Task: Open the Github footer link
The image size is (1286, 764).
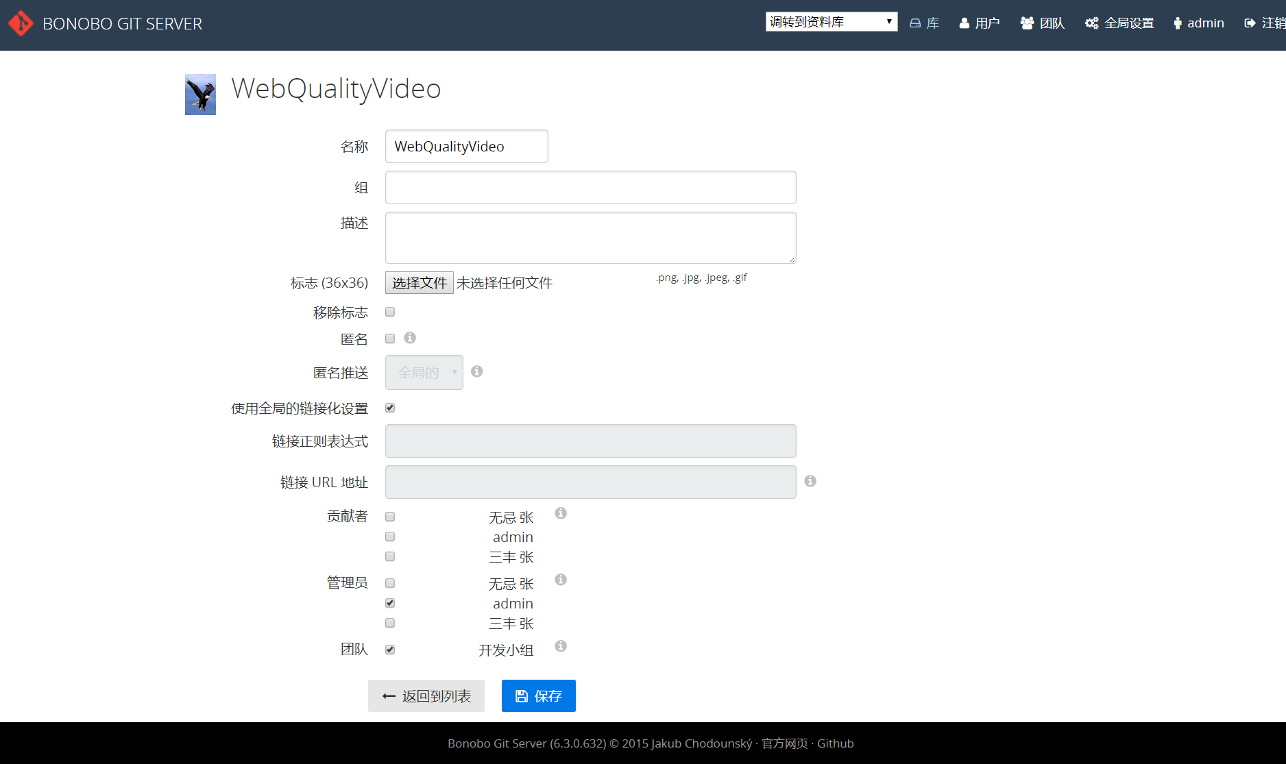Action: click(x=836, y=743)
